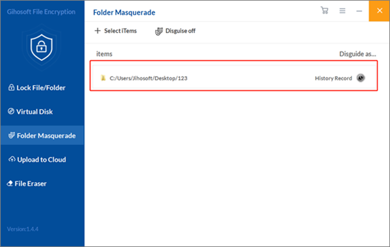Click the yellow folder icon for 123

point(103,78)
